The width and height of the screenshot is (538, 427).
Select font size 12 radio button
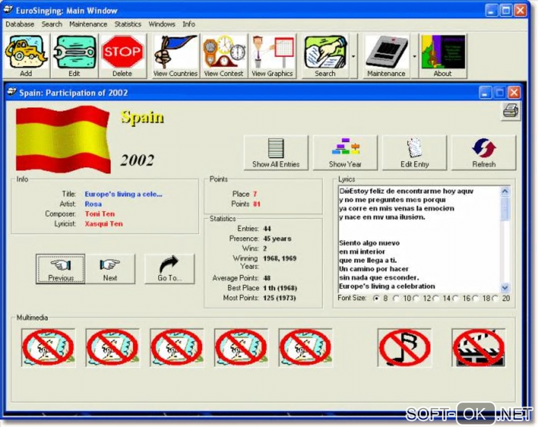pos(416,298)
